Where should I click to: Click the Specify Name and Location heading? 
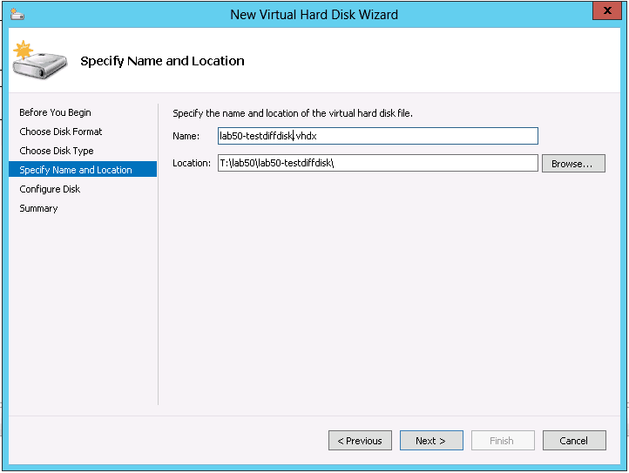[162, 61]
